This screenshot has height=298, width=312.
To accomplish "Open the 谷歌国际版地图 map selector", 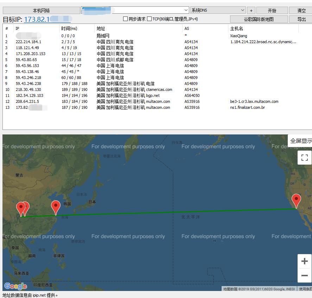I will [x=259, y=19].
